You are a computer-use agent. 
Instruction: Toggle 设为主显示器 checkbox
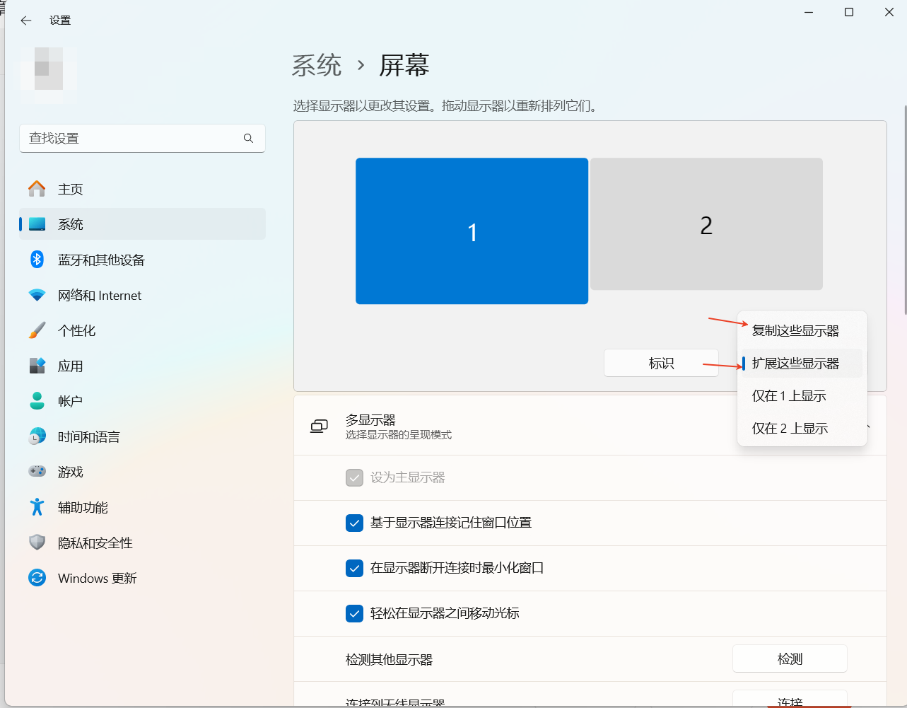click(354, 477)
